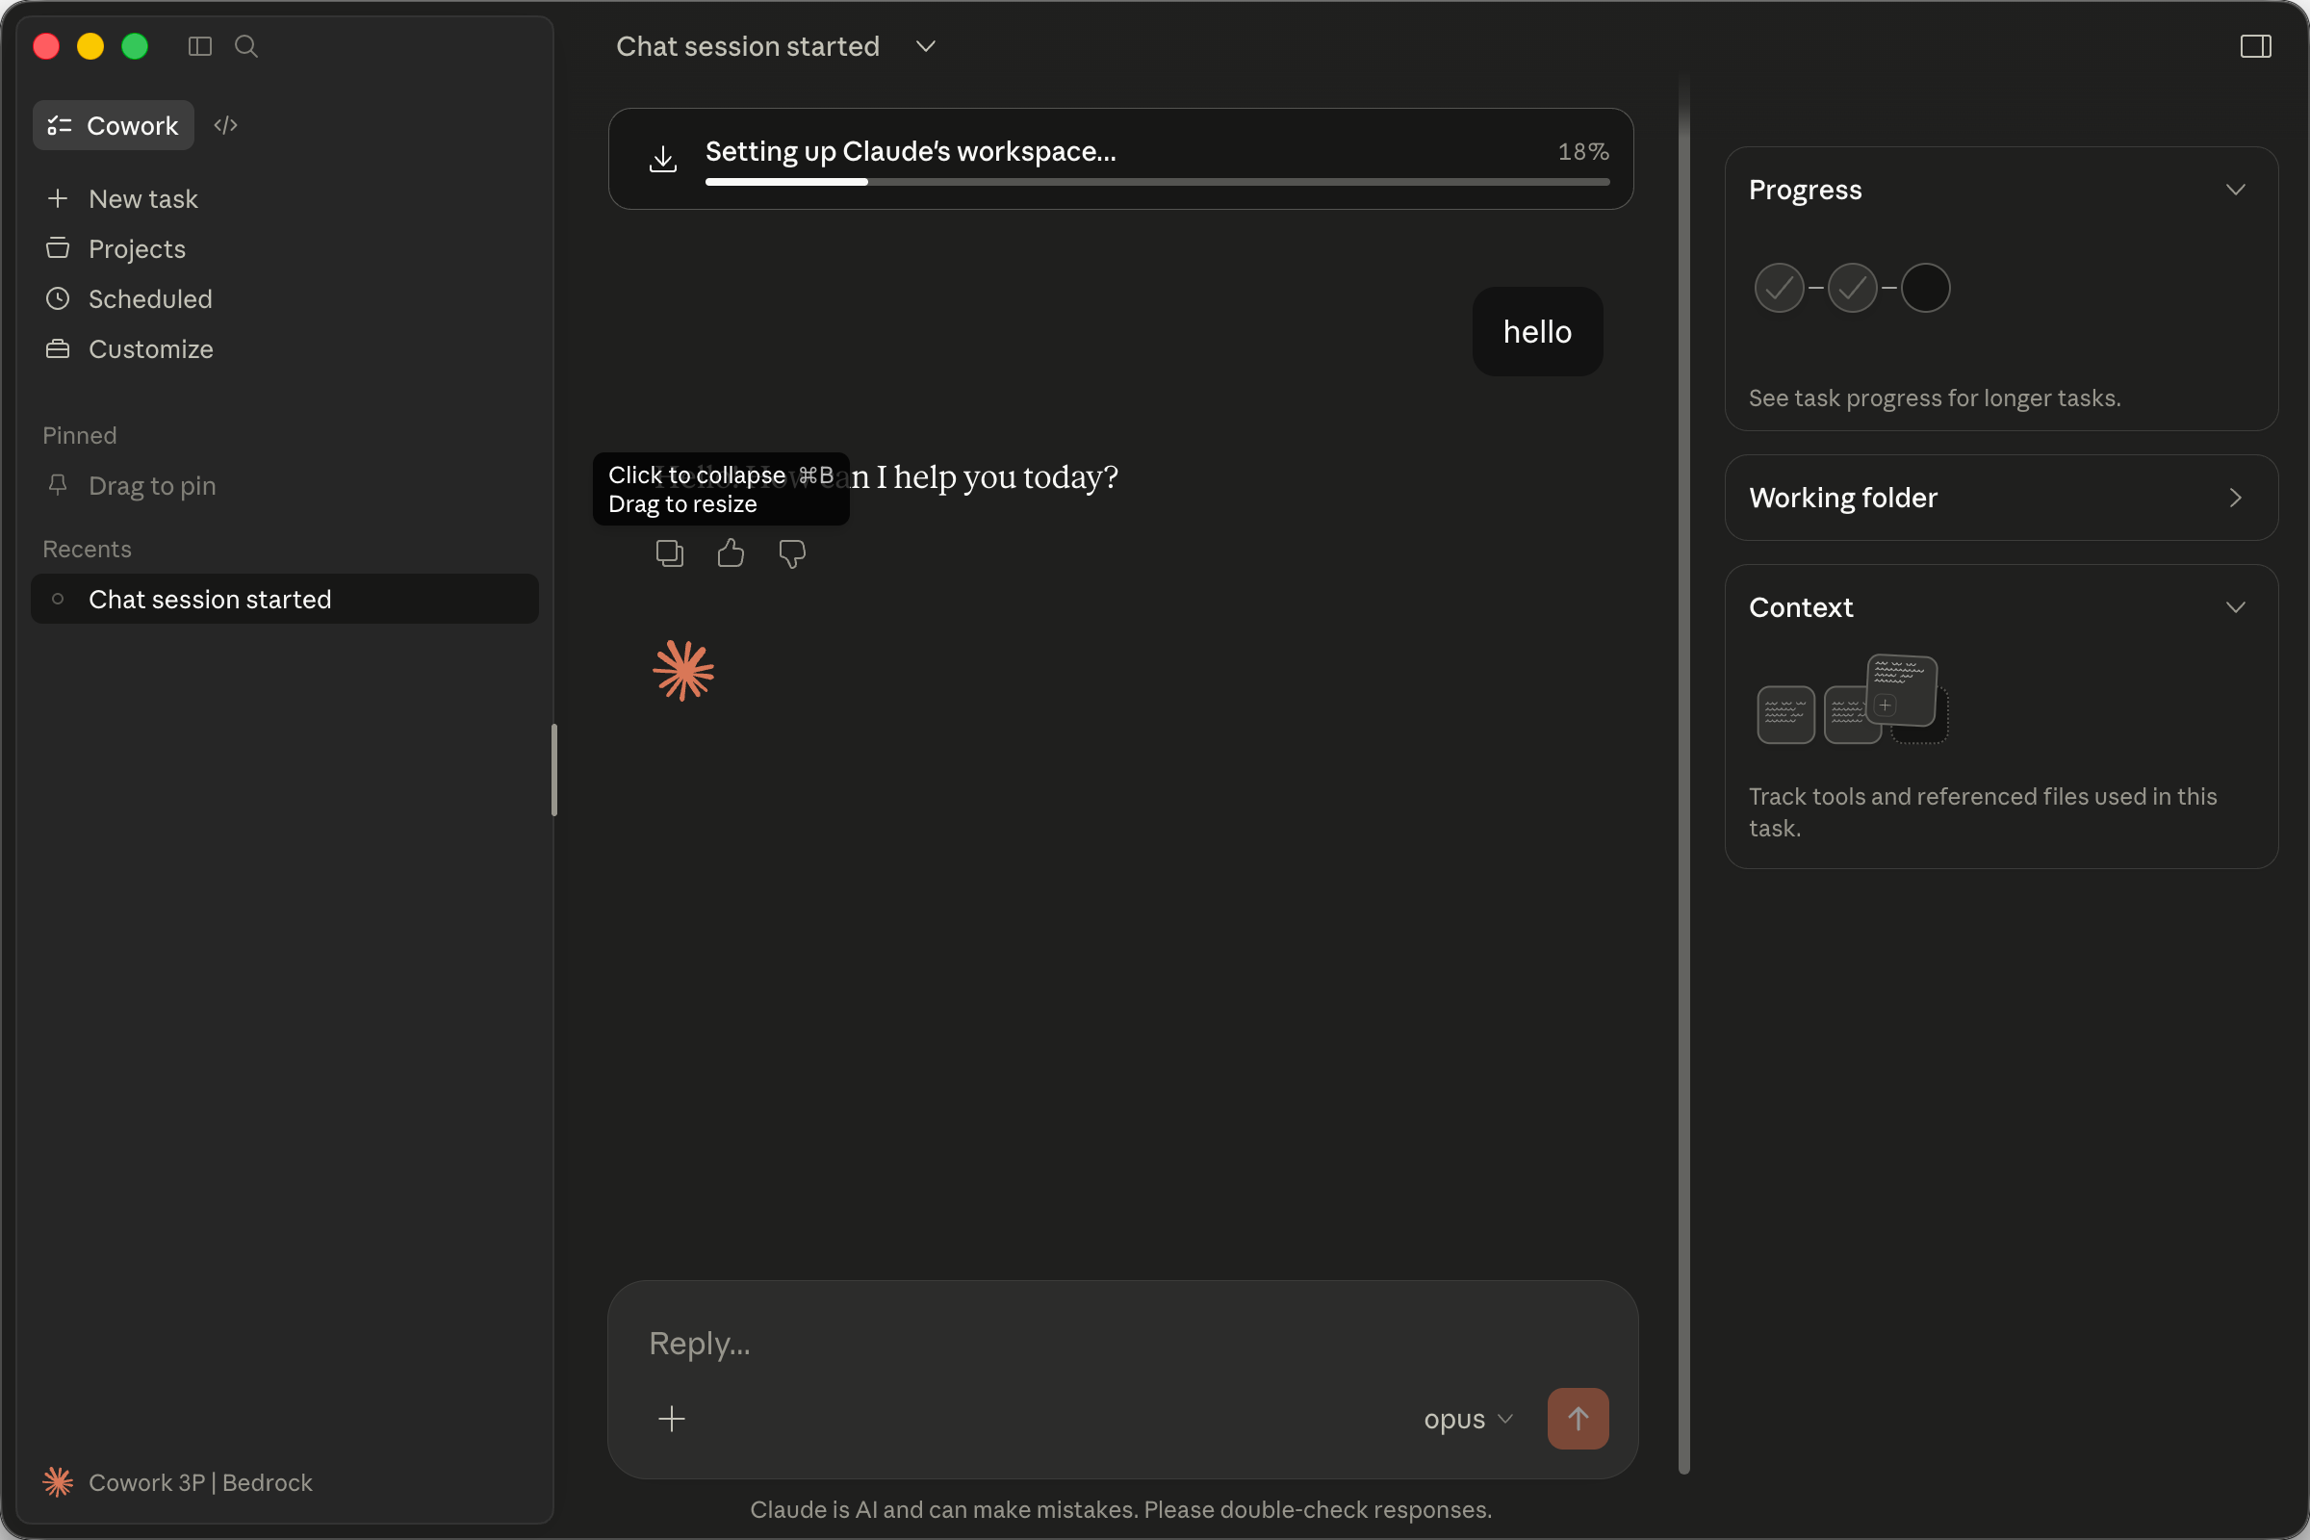This screenshot has height=1540, width=2310.
Task: Click the AI mistakes disclaimer text
Action: (x=1120, y=1509)
